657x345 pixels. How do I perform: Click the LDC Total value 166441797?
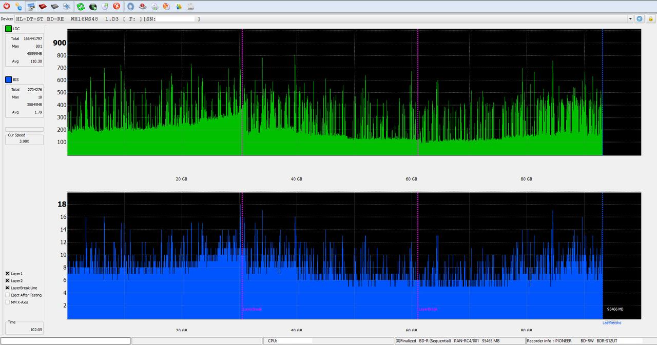[x=33, y=39]
